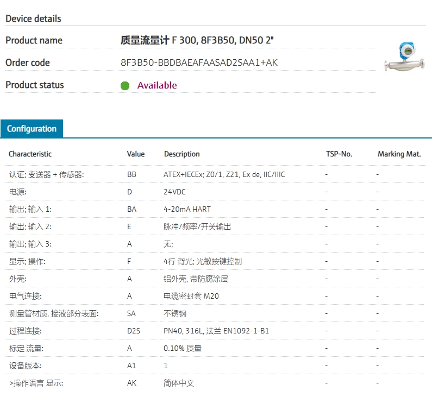Click the 脉冲/频率/开关输出 description cell
The image size is (432, 397).
coord(197,226)
